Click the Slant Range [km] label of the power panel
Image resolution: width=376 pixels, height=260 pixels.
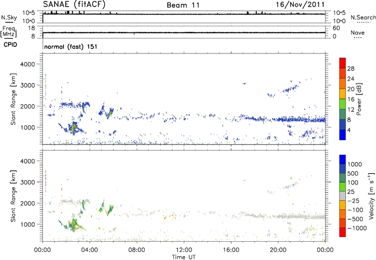point(13,99)
